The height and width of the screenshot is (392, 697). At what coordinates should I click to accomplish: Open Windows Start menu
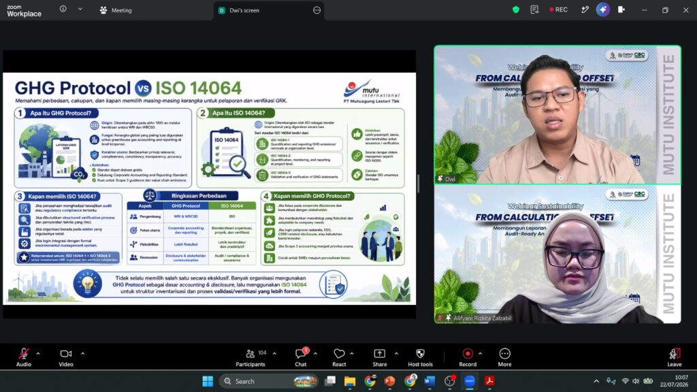click(208, 381)
